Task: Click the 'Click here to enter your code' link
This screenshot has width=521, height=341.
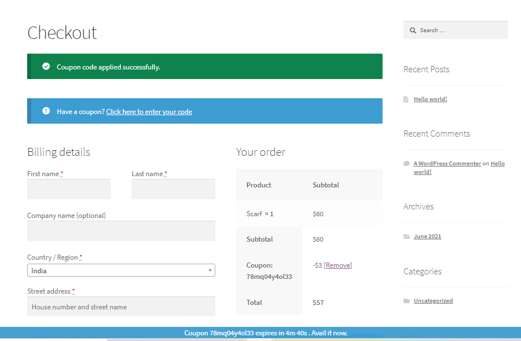Action: [x=149, y=112]
